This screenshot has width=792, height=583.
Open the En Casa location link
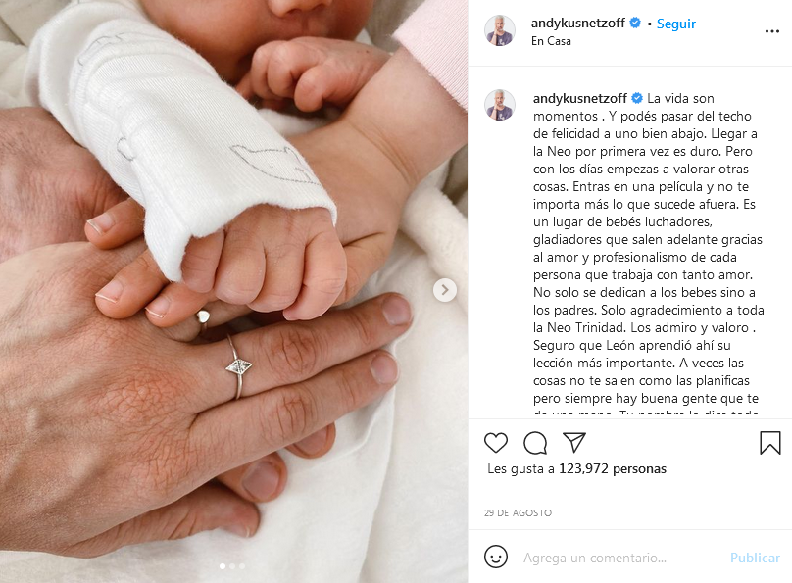tap(551, 41)
